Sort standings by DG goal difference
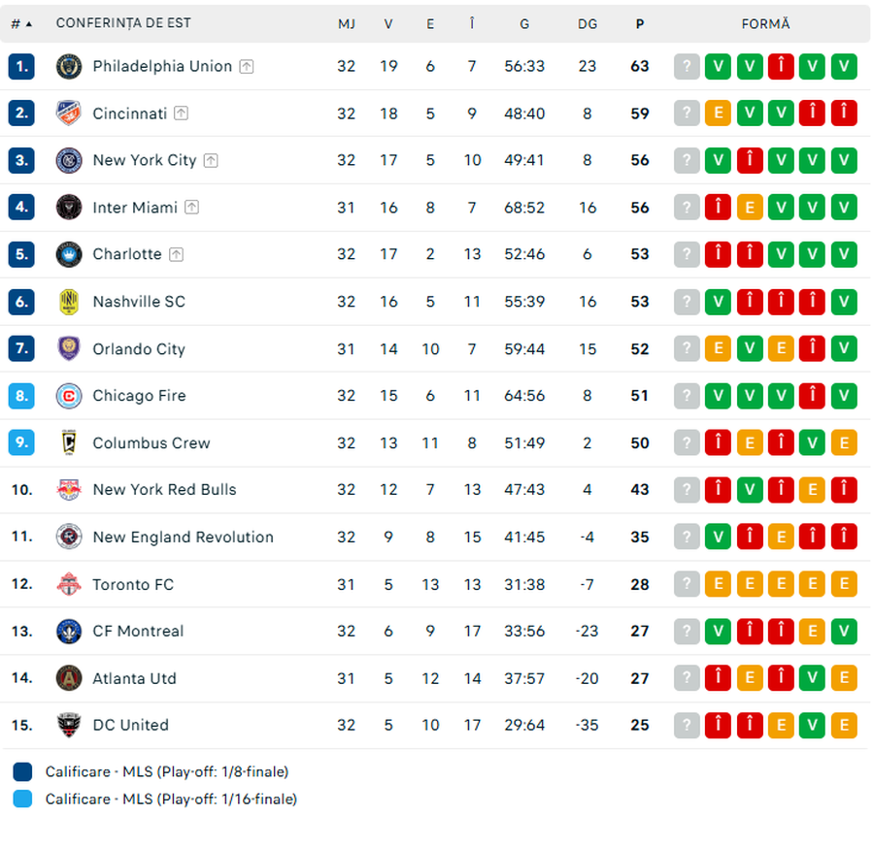 pyautogui.click(x=588, y=23)
